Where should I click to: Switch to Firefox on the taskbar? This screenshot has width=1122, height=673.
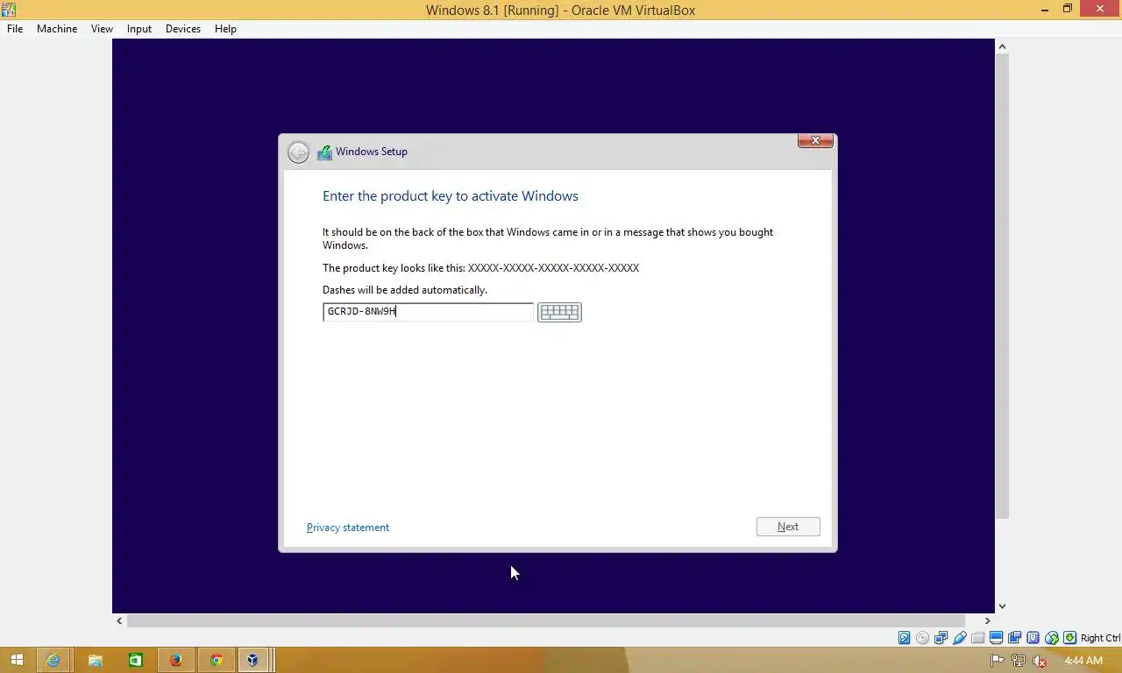[176, 660]
